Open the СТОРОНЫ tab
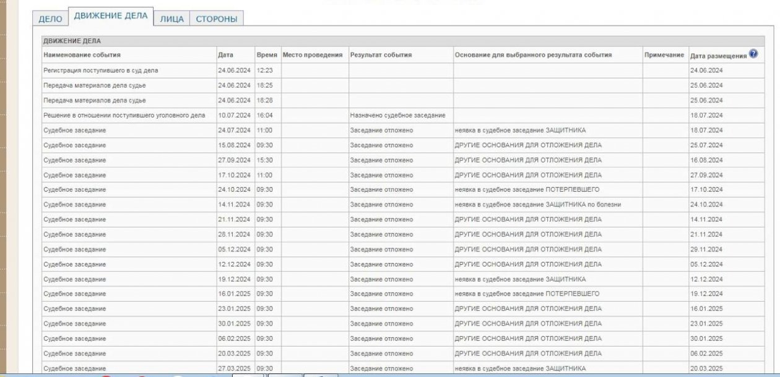780x377 pixels. [x=216, y=19]
